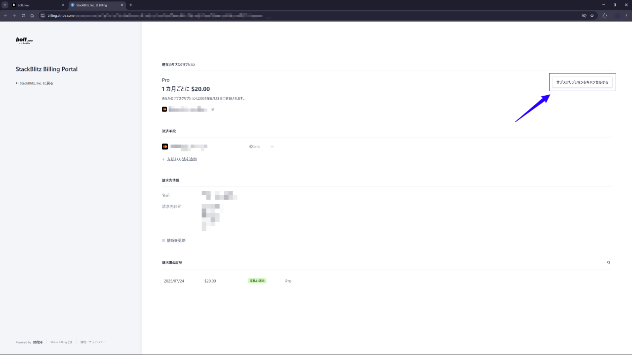Screen dimensions: 632x355
Task: Click the crossed-out eye icon in address bar
Action: (584, 15)
